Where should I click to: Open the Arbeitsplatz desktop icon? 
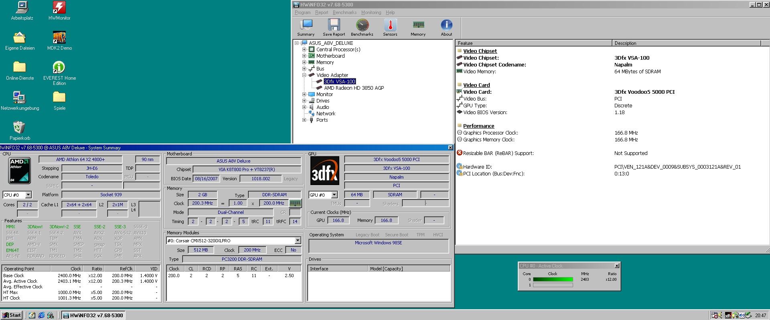(22, 11)
